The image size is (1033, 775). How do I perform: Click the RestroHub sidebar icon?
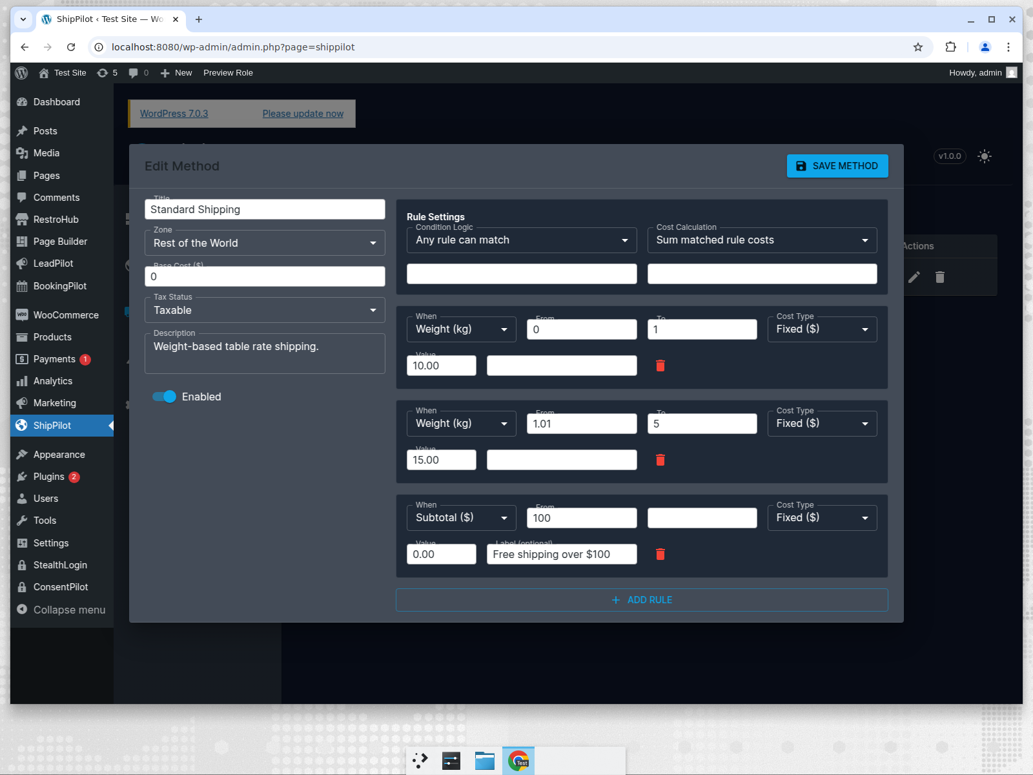point(22,220)
